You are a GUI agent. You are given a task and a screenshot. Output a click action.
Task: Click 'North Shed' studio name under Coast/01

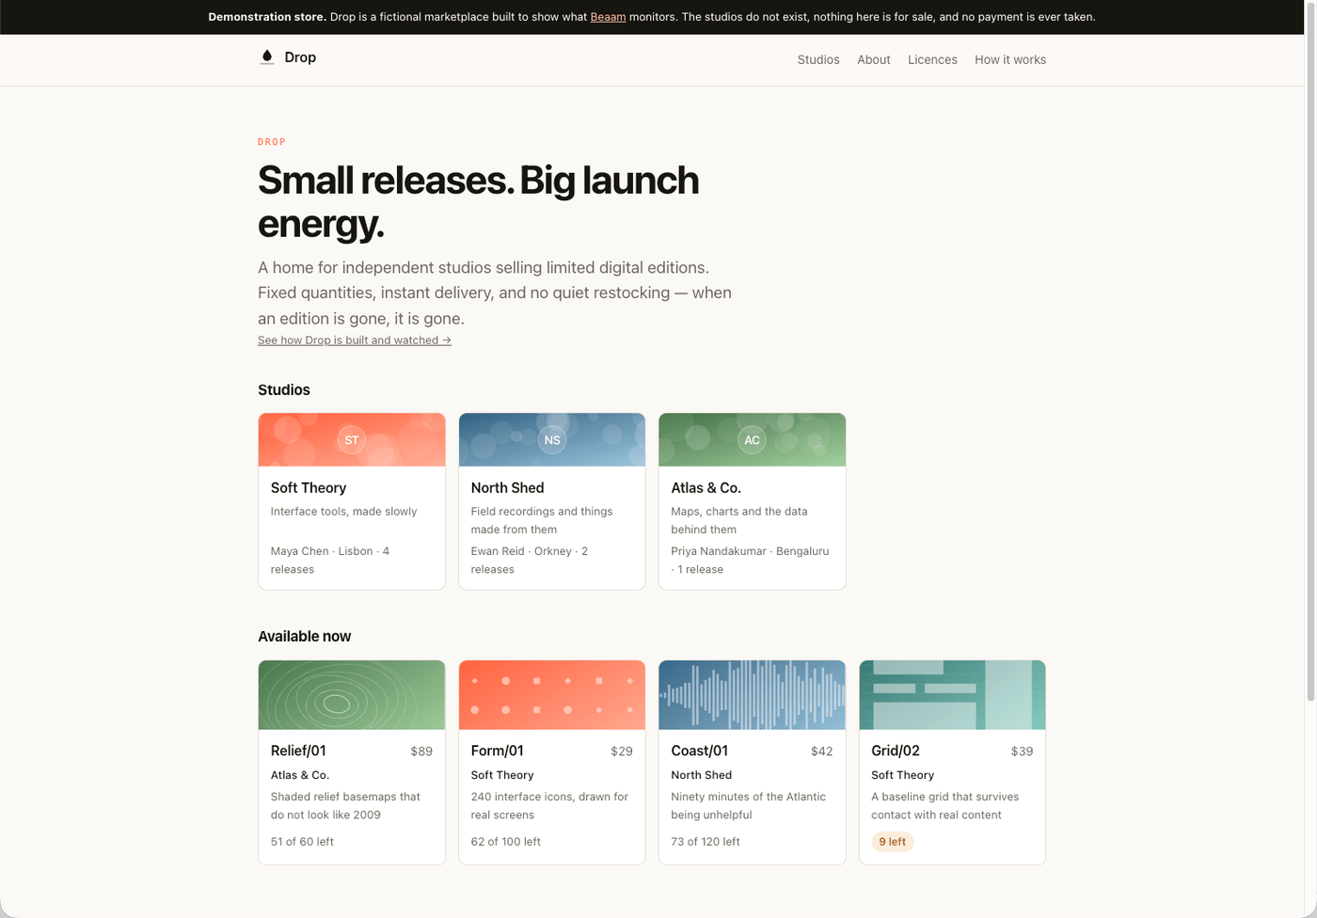click(x=702, y=775)
